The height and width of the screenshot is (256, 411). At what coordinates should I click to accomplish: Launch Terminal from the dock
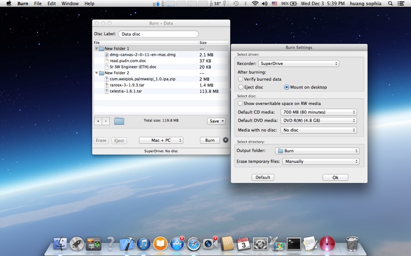(x=293, y=244)
